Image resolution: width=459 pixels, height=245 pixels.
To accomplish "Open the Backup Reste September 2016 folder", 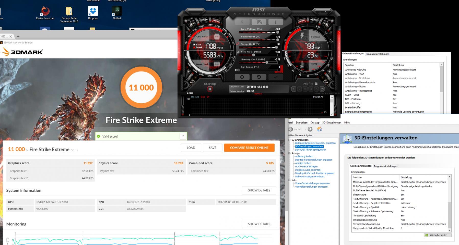I will (69, 15).
